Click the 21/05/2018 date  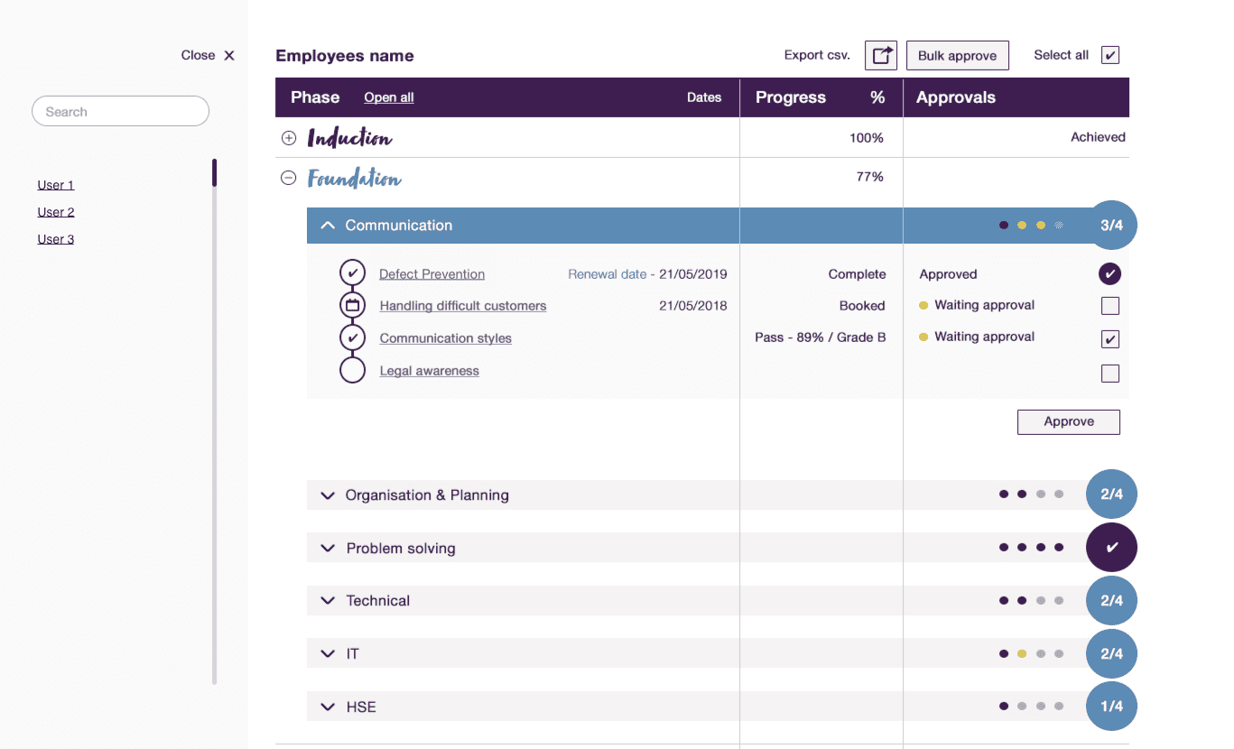693,306
